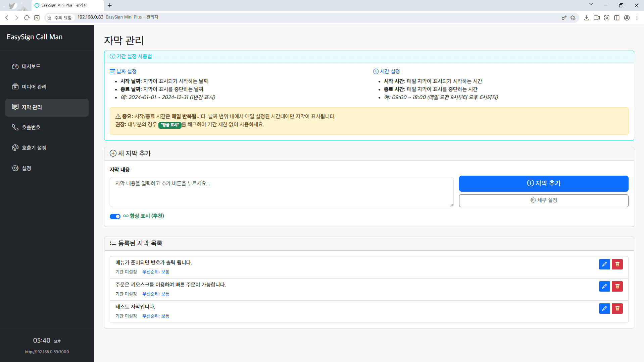
Task: Open the browser three-dot menu
Action: pyautogui.click(x=637, y=18)
